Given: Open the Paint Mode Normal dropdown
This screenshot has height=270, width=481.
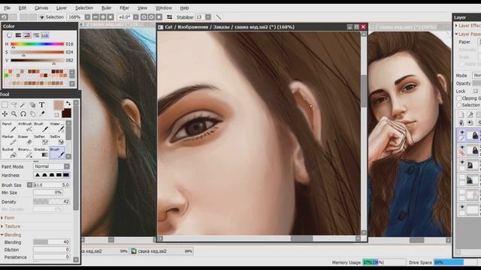Looking at the screenshot, I should coord(52,166).
